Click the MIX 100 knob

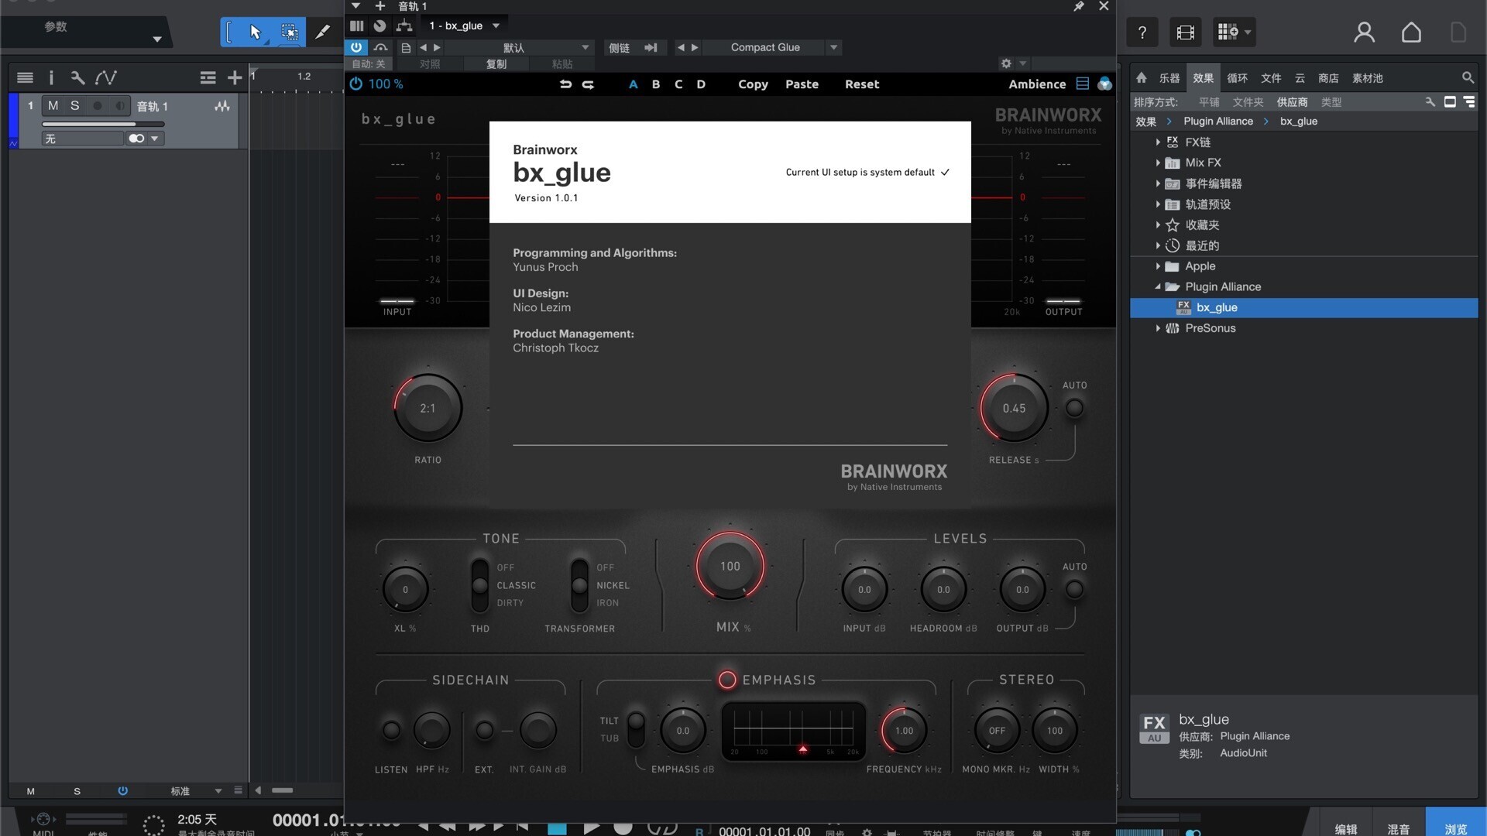click(730, 566)
